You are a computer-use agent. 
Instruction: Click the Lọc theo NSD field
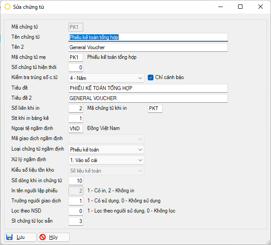76,211
